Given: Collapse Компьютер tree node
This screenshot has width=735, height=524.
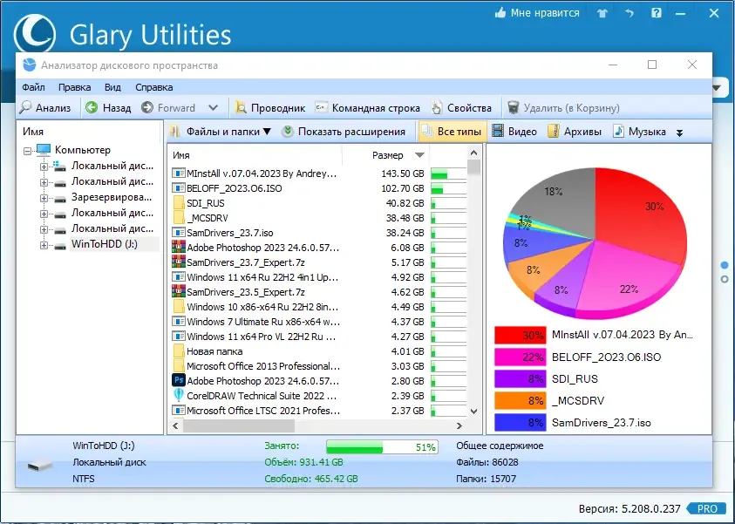Looking at the screenshot, I should (x=28, y=151).
